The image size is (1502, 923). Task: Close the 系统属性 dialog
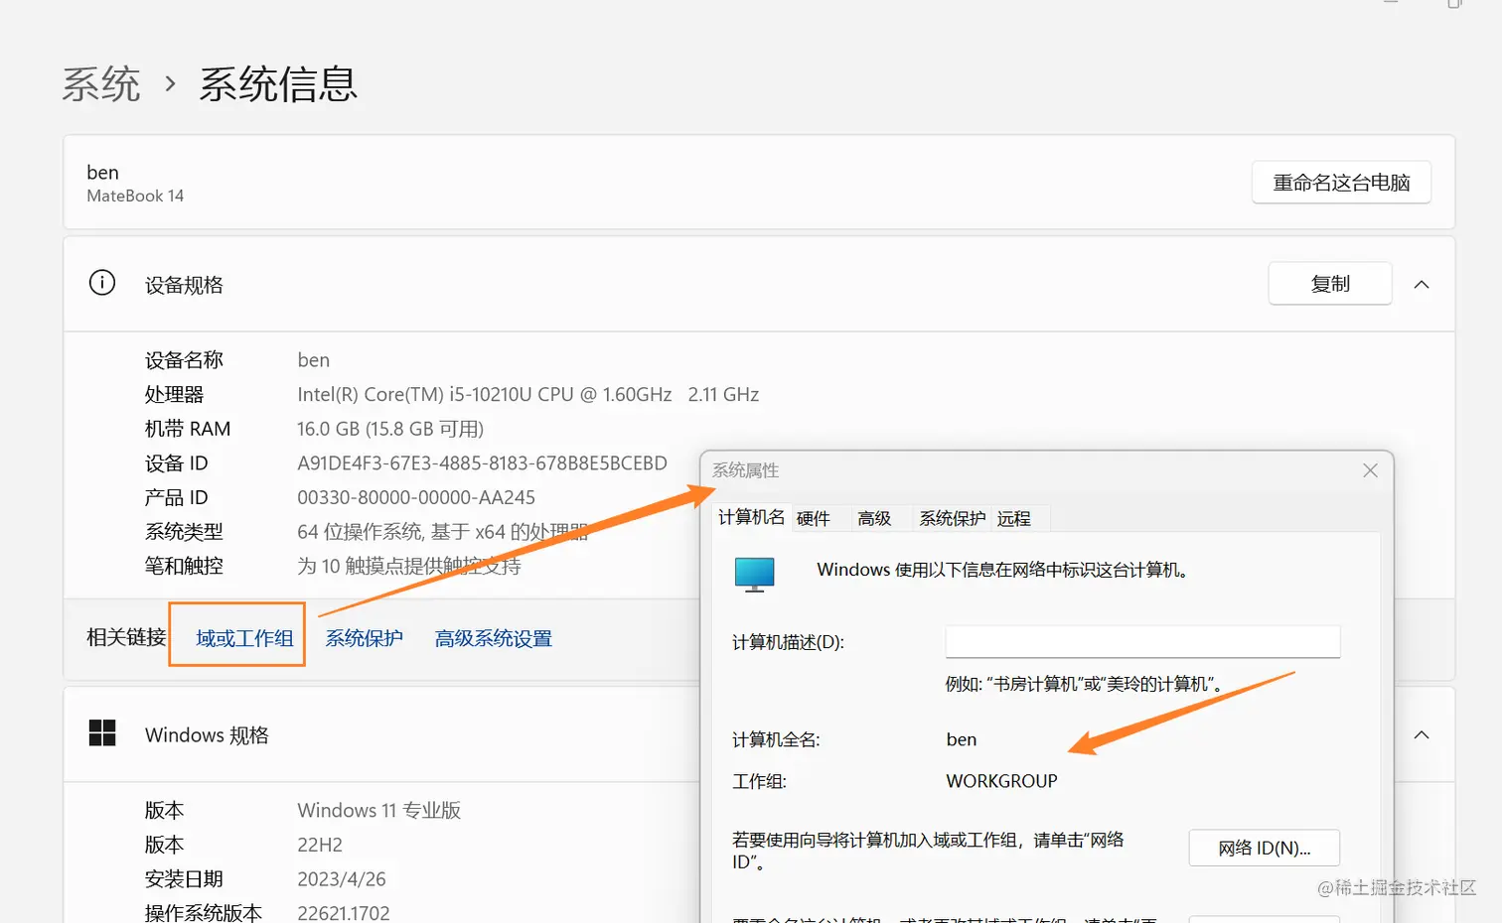pyautogui.click(x=1370, y=470)
